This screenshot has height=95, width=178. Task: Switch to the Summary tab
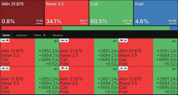[x=22, y=35]
